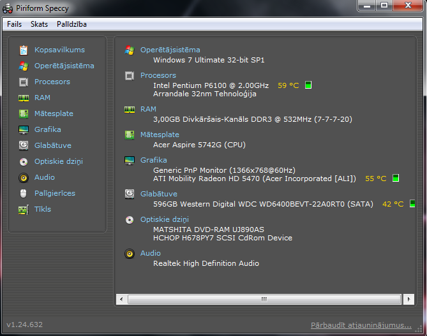Click version number v1.24.632
This screenshot has height=336, width=427.
[24, 325]
